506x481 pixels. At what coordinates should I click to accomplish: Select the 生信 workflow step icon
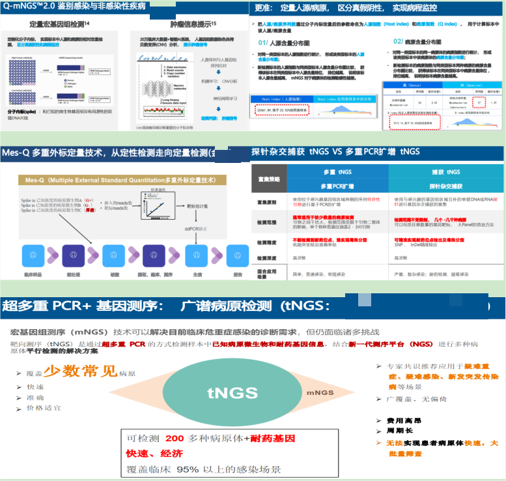[196, 255]
